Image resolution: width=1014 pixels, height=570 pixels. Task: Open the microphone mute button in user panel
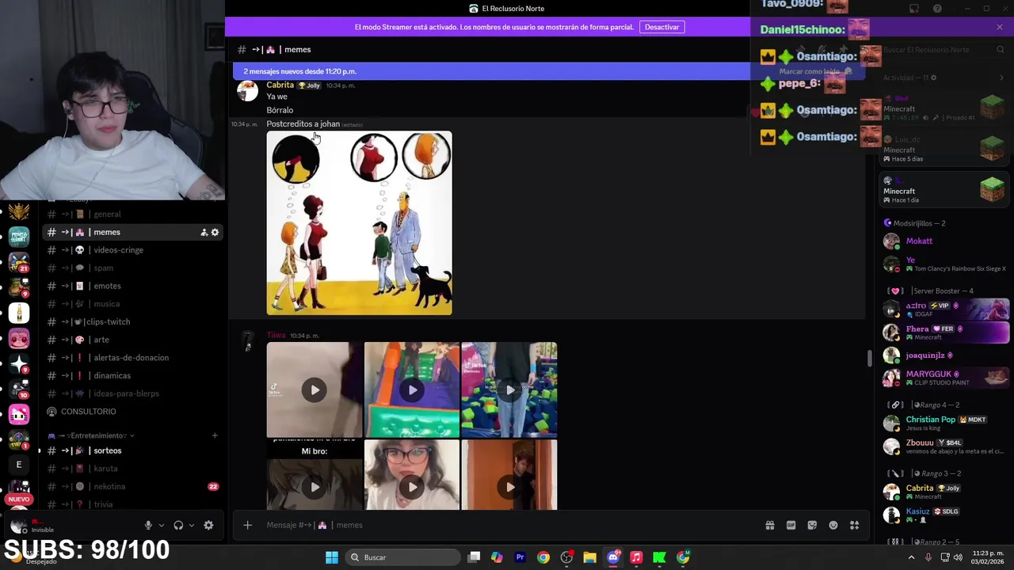[x=148, y=525]
